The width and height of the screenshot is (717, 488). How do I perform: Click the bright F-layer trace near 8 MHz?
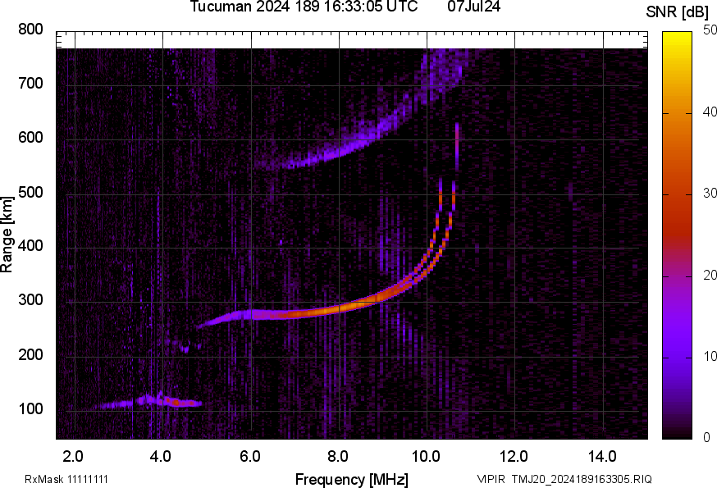pos(340,310)
